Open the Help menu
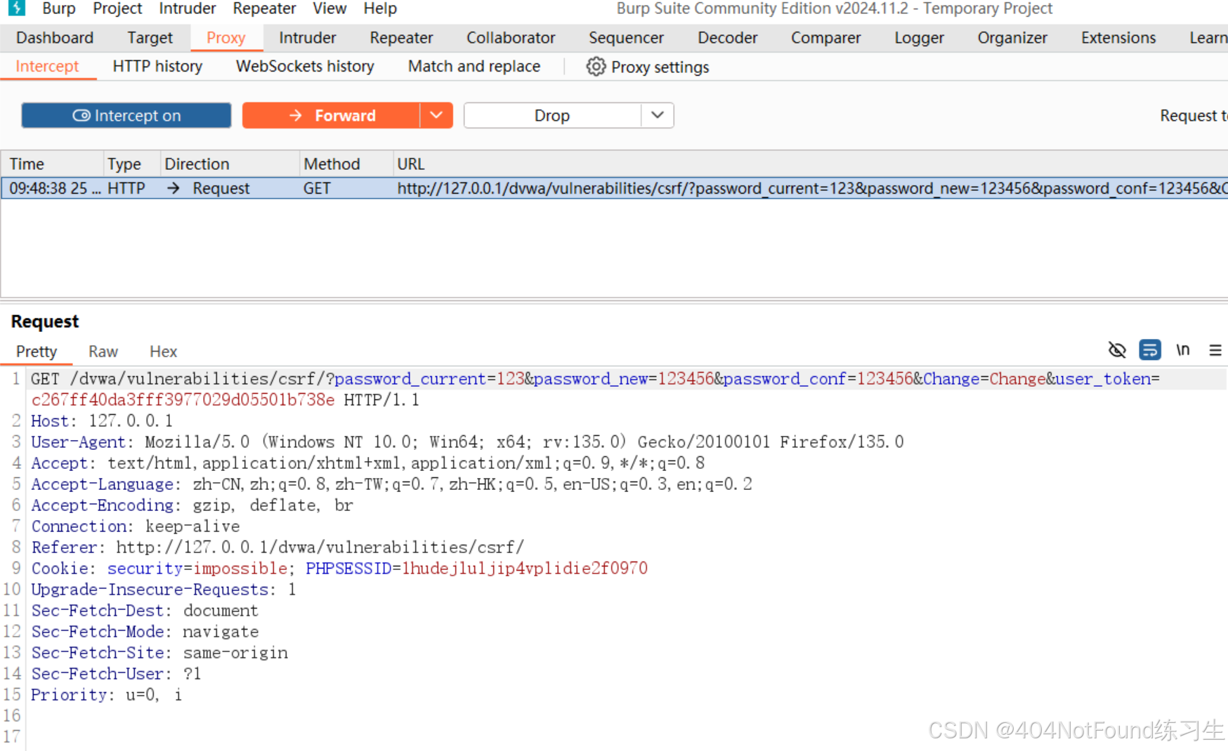The height and width of the screenshot is (751, 1228). (x=380, y=8)
